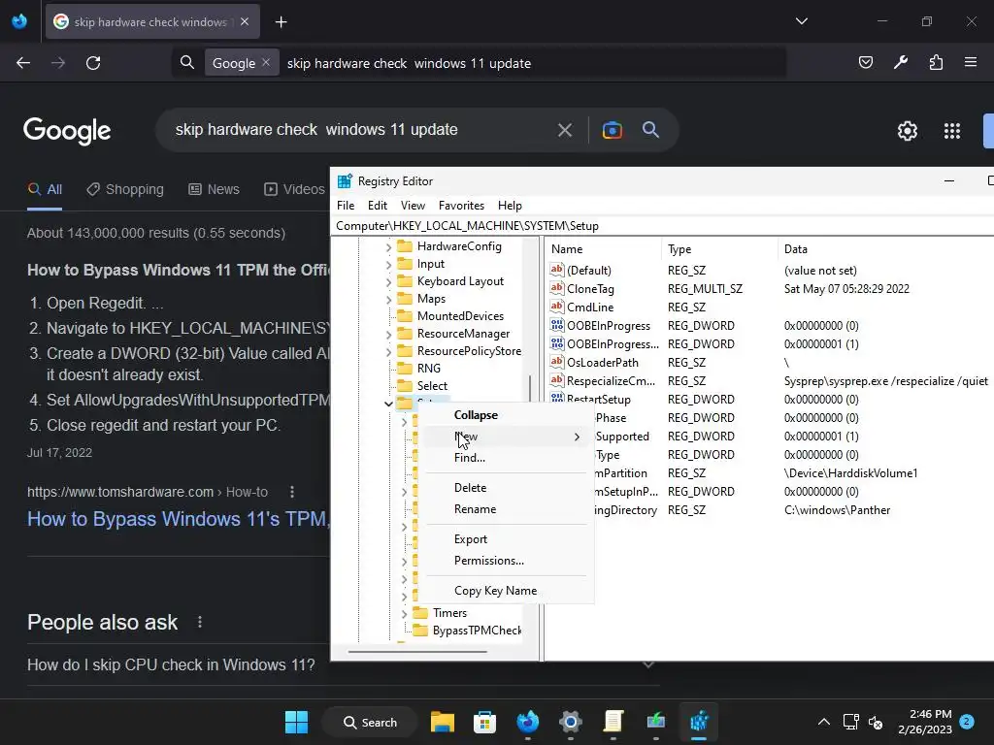Open the Help menu in Registry Editor
994x745 pixels.
pos(510,206)
